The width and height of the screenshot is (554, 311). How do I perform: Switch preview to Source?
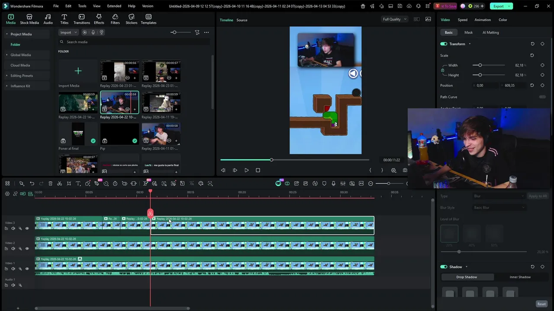(242, 20)
